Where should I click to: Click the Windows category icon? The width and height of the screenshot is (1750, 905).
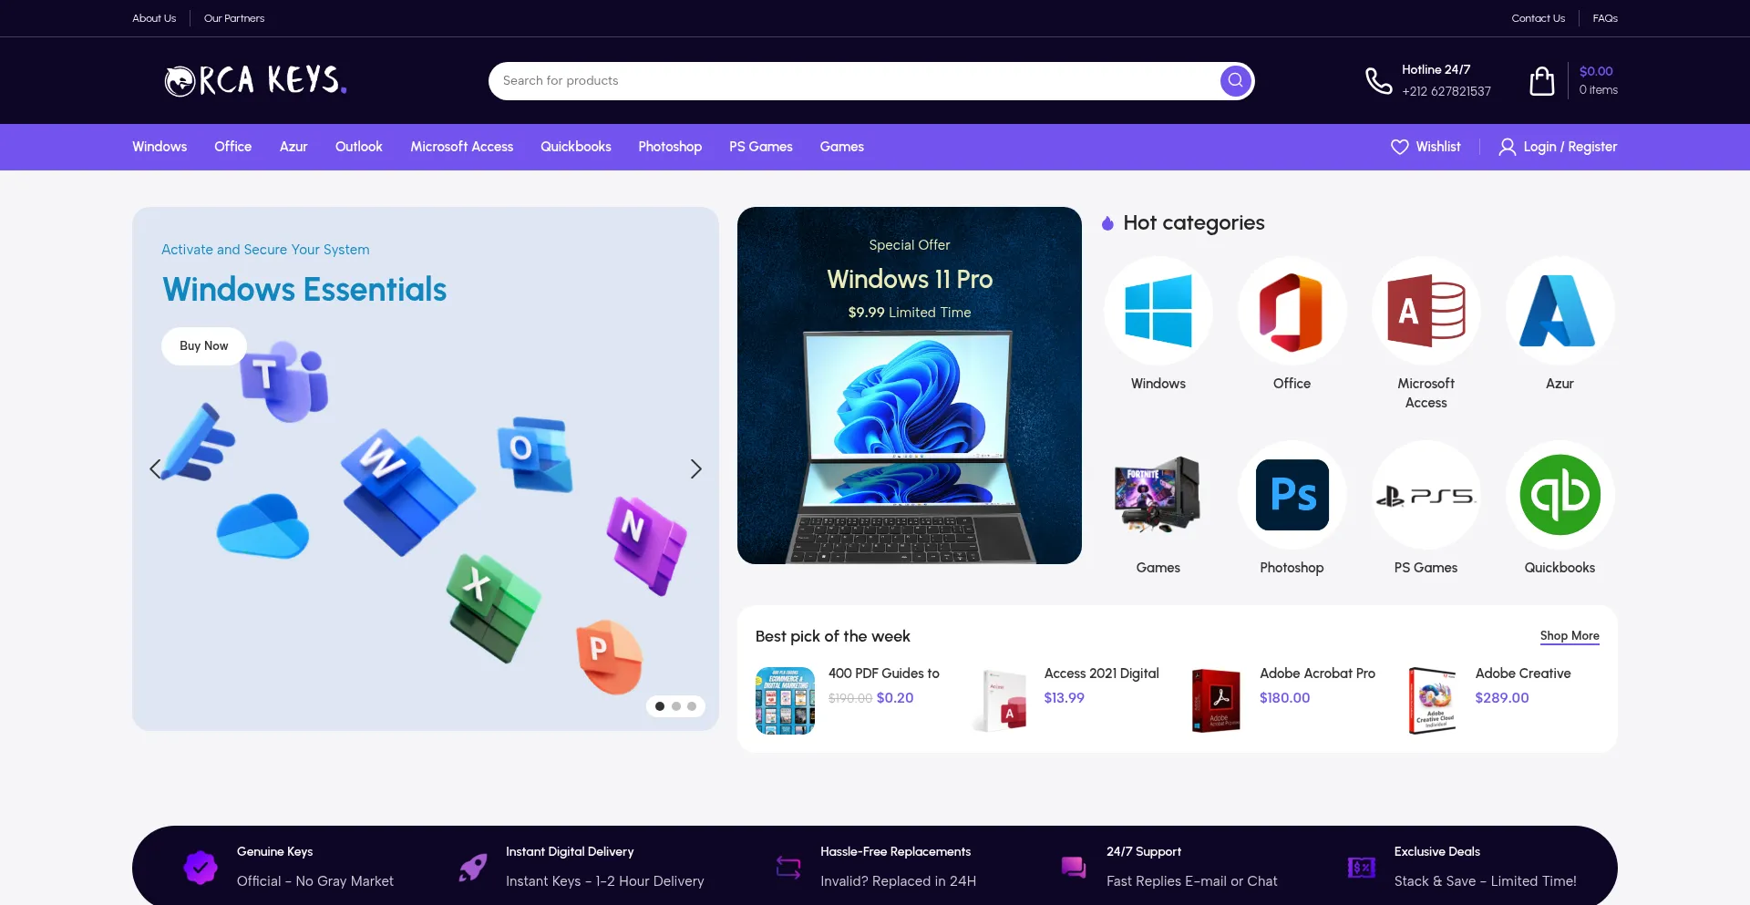coord(1158,312)
